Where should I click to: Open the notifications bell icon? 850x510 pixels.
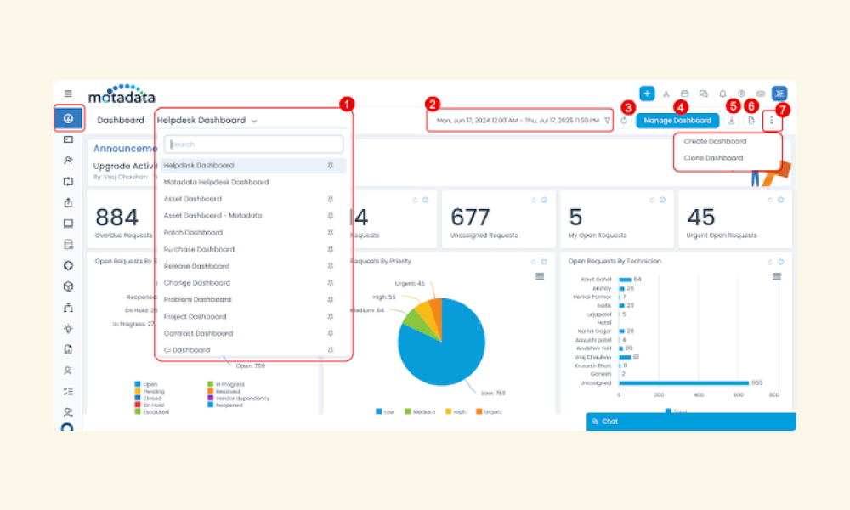(x=722, y=93)
